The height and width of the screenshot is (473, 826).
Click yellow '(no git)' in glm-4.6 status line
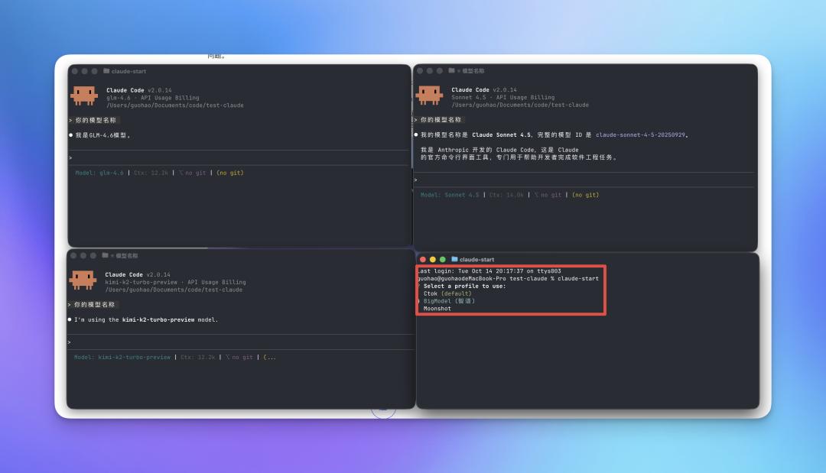pos(230,173)
